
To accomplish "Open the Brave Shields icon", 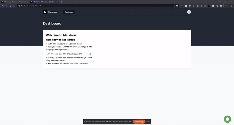I will [177, 6].
